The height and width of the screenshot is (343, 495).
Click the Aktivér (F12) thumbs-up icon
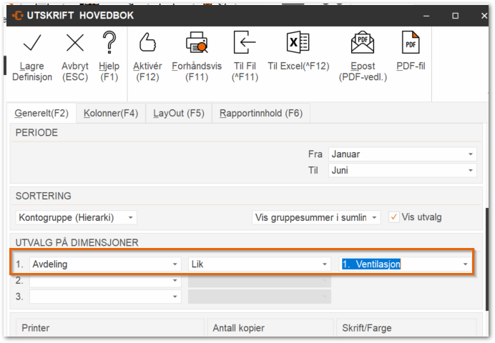click(x=147, y=42)
